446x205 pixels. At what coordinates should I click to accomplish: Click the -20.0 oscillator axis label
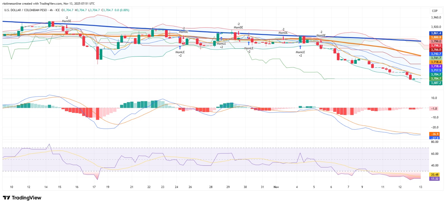435,127
